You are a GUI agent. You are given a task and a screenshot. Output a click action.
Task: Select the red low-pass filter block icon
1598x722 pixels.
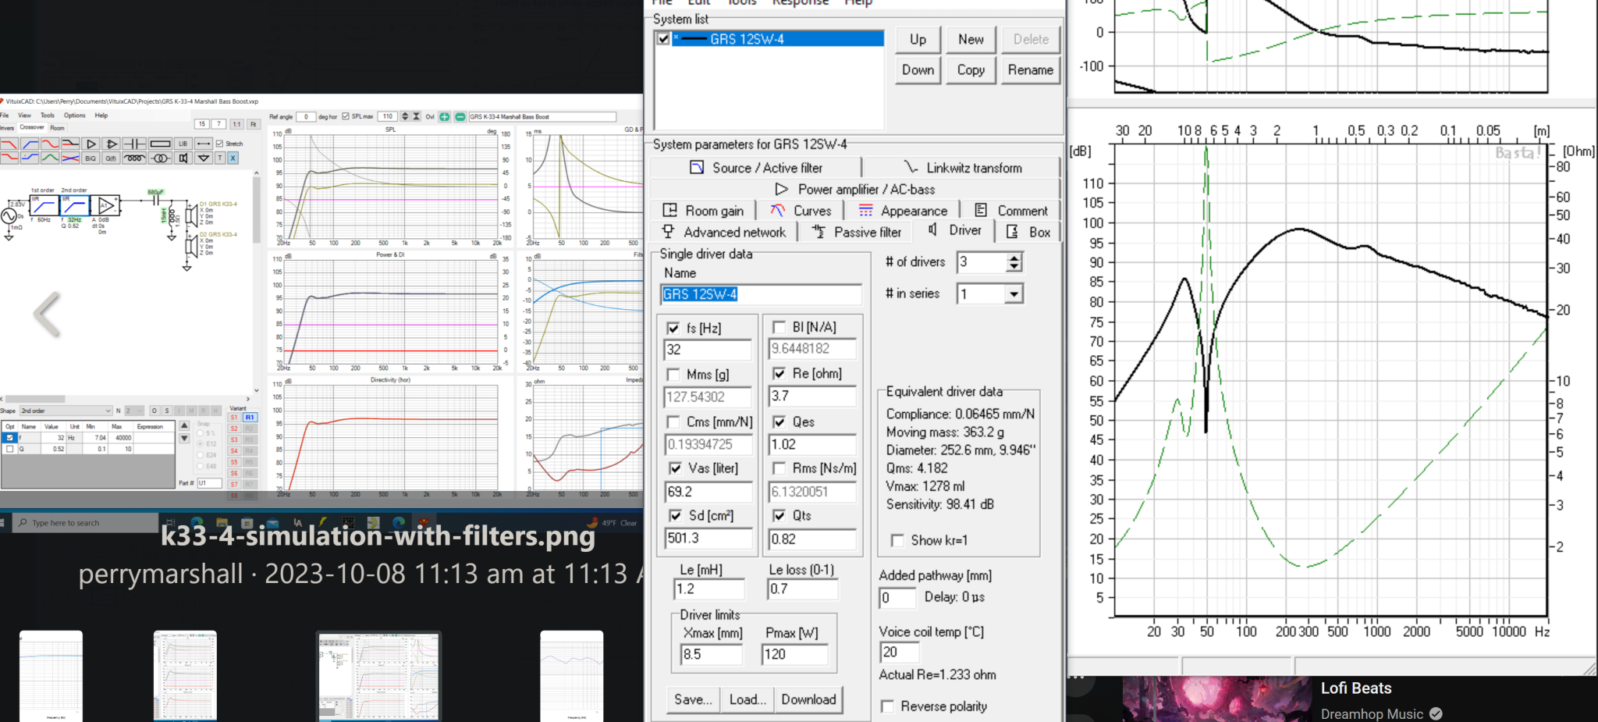(9, 144)
